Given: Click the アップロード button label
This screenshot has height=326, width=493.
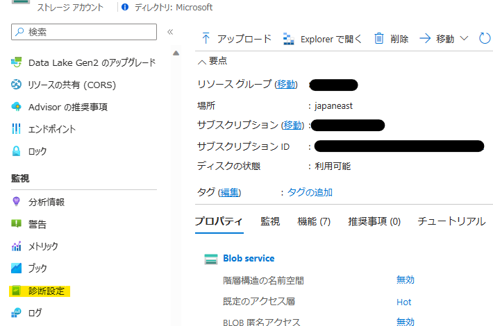Looking at the screenshot, I should (244, 39).
